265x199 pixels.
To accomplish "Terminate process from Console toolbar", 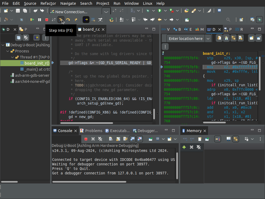I will tap(86, 139).
